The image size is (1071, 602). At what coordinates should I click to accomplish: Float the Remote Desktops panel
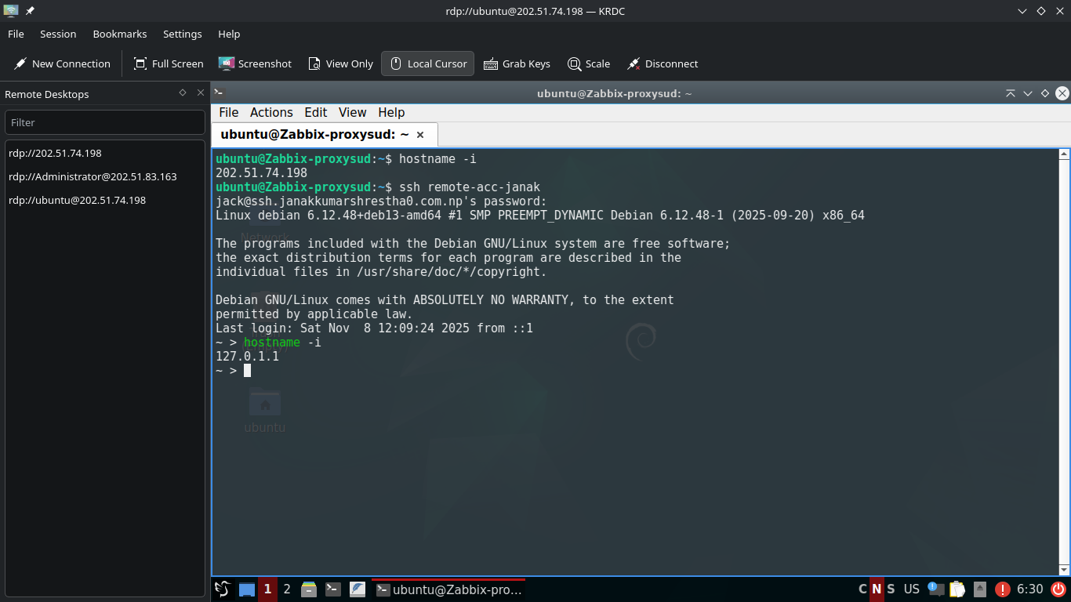tap(183, 92)
